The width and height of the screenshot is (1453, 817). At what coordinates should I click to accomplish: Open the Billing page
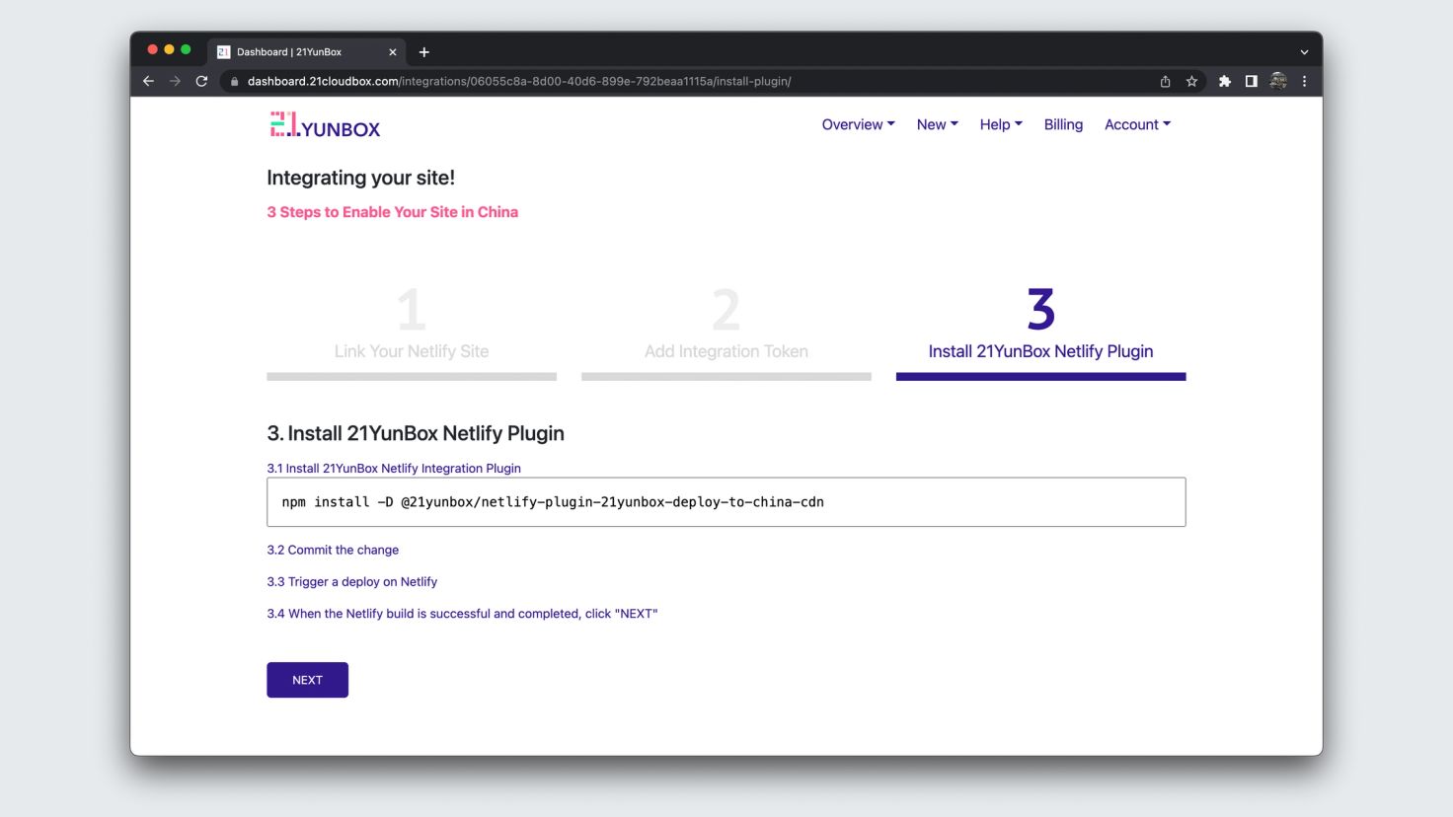(1063, 124)
